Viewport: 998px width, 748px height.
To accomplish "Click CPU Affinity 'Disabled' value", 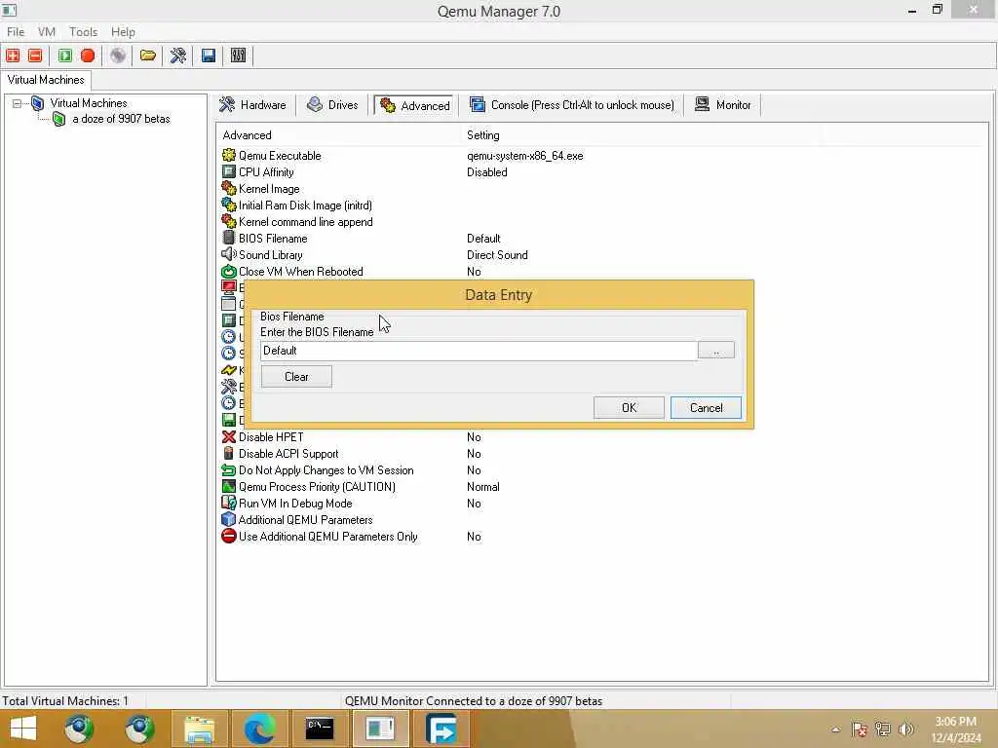I will (487, 172).
